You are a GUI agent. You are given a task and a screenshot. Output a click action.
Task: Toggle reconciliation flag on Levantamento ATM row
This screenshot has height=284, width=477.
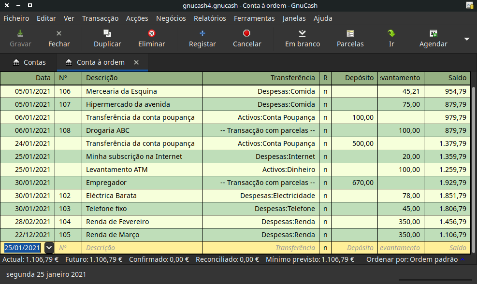point(325,169)
